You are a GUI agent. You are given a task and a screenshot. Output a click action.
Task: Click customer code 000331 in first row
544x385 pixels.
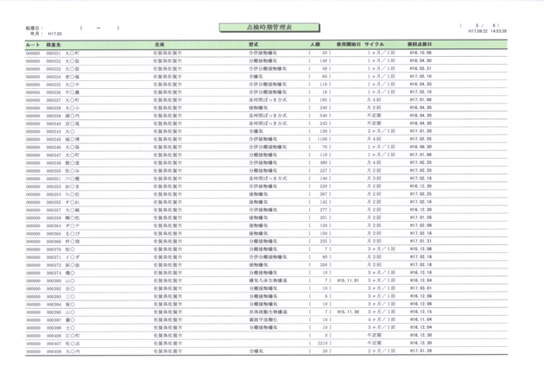click(53, 53)
